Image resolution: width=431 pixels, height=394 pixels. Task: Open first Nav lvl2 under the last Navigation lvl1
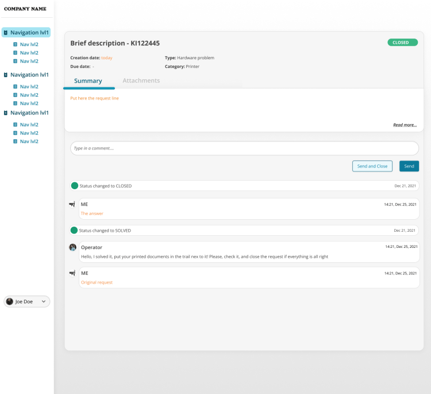pos(29,124)
